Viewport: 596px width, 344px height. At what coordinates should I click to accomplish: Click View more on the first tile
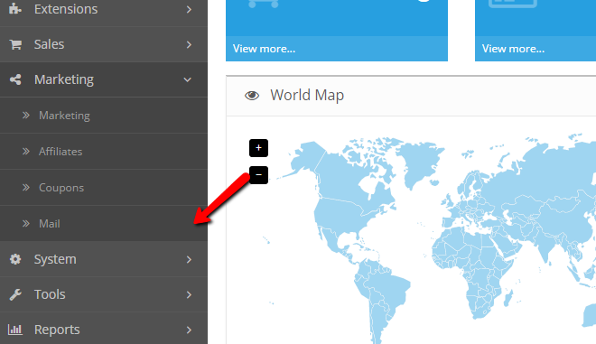tap(264, 49)
